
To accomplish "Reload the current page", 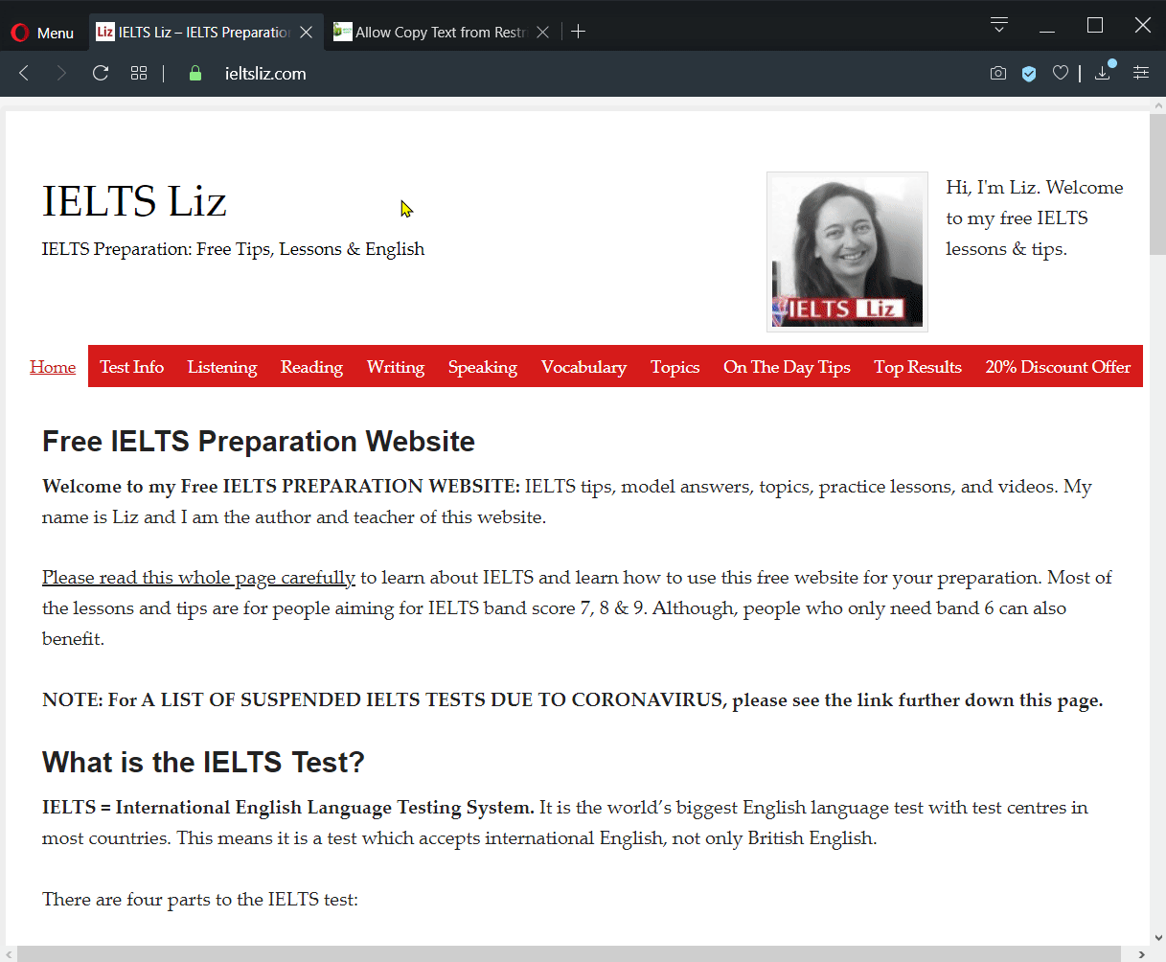I will [x=101, y=73].
